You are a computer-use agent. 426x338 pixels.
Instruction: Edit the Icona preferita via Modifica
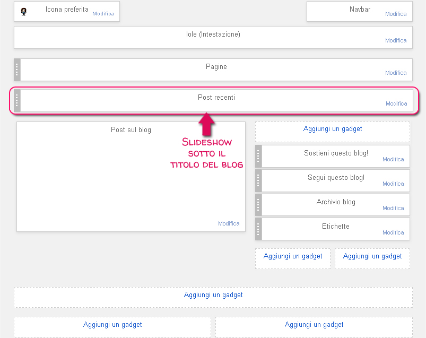(x=103, y=14)
